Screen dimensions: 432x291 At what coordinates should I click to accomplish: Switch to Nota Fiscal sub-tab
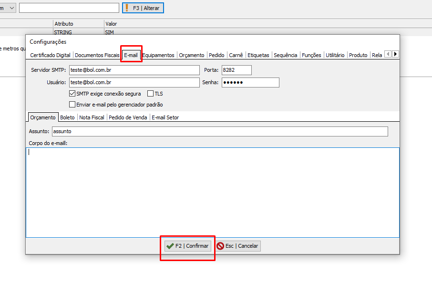tap(92, 117)
